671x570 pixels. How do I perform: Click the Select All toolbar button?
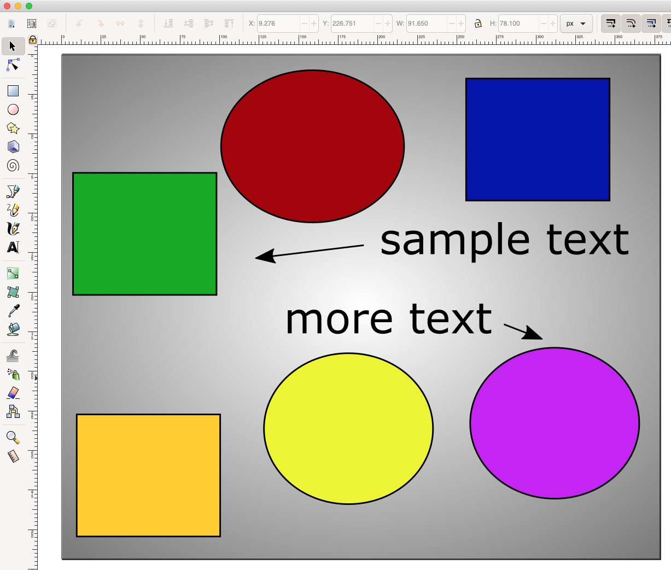tap(32, 24)
